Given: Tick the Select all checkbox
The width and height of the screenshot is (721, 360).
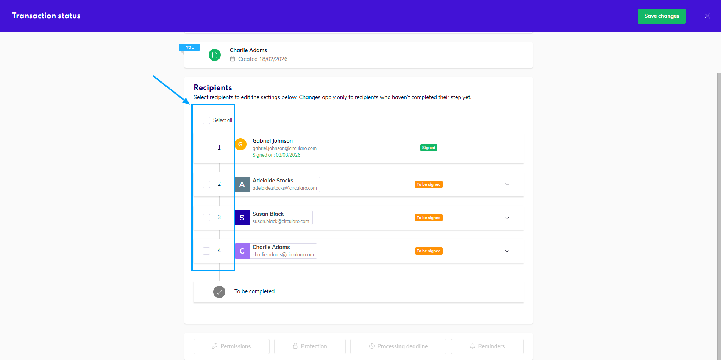Looking at the screenshot, I should click(x=206, y=120).
